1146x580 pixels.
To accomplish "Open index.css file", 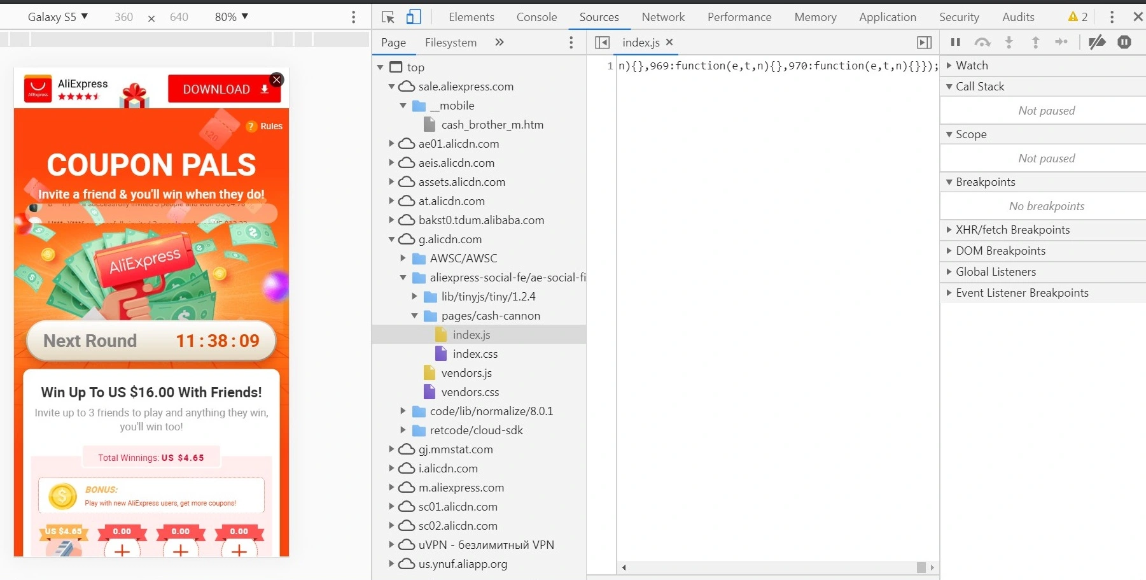I will click(x=475, y=354).
